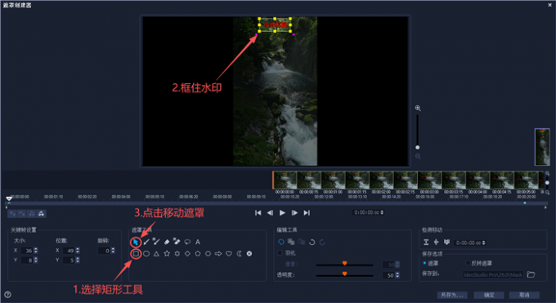
Task: Click the 透明度 value 50 stepper arrows
Action: [x=397, y=275]
